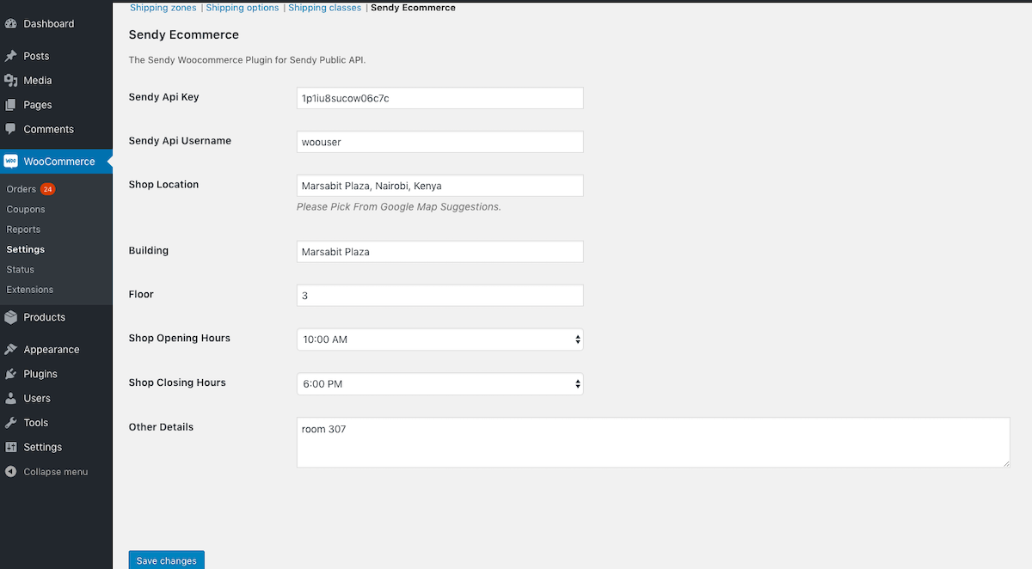
Task: Click the Dashboard gauge icon
Action: click(x=11, y=24)
